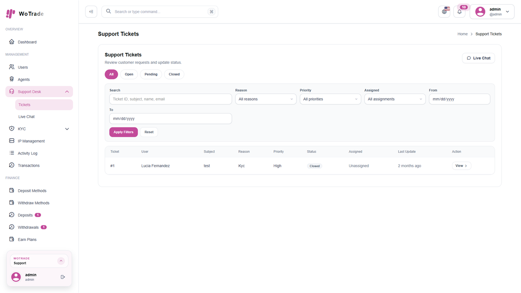
Task: Focus the top search or command field
Action: pyautogui.click(x=160, y=12)
